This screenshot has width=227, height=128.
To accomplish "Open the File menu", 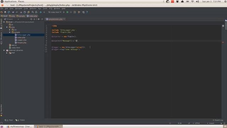I will coord(2,9).
